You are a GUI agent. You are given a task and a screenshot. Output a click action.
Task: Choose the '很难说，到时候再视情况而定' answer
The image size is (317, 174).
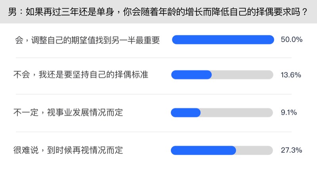click(x=68, y=150)
